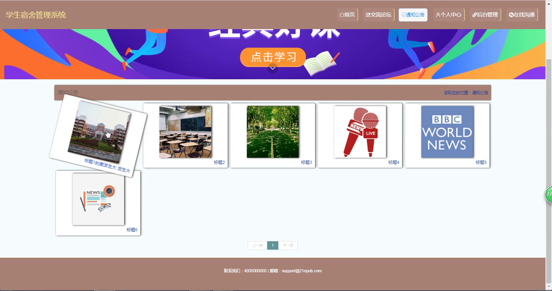Open 个人中心 personal center
The height and width of the screenshot is (291, 552).
pyautogui.click(x=449, y=15)
